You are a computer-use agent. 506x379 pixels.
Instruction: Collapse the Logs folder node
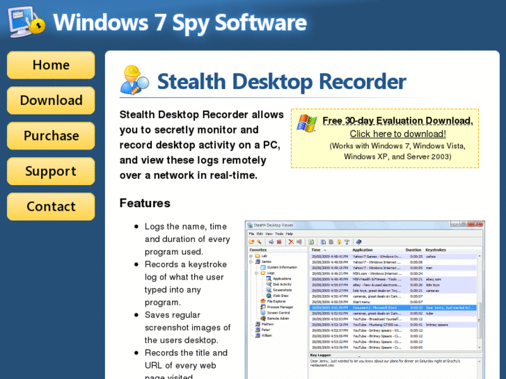(257, 273)
